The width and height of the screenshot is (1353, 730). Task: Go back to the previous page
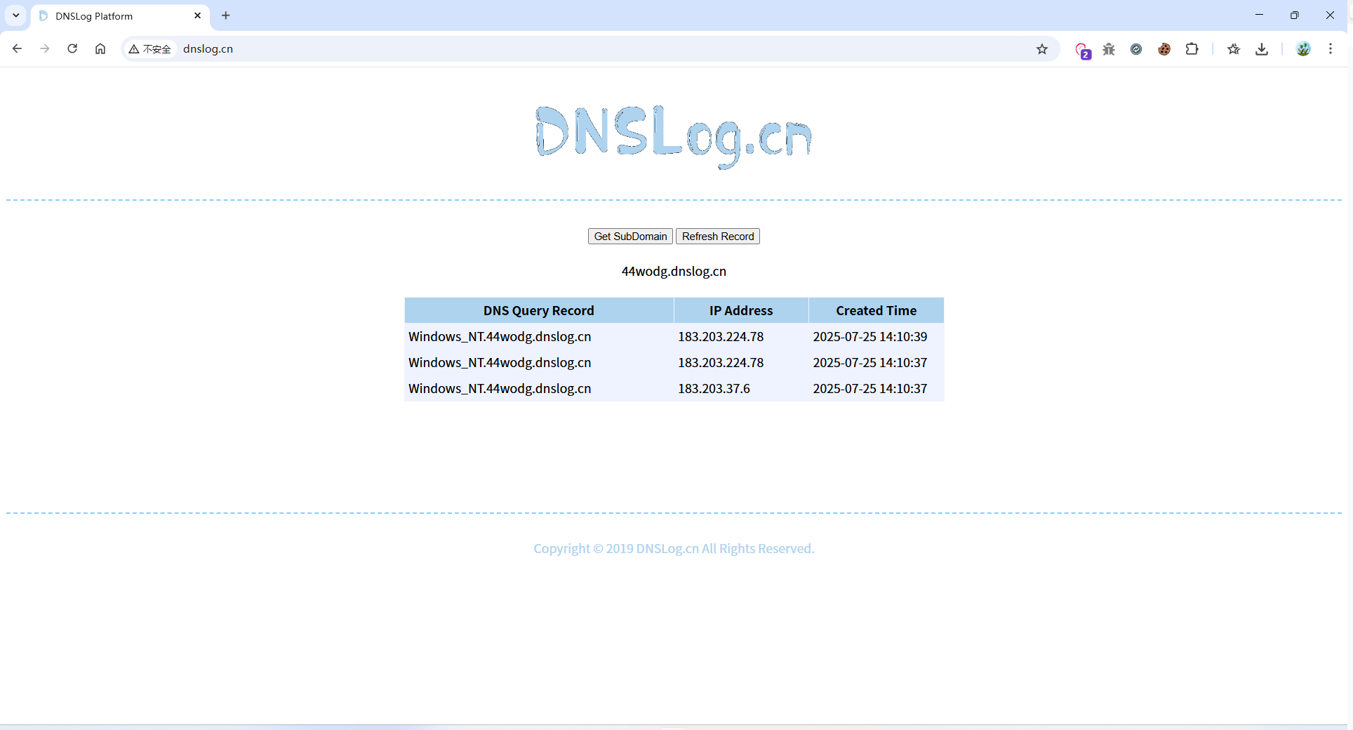click(x=17, y=48)
